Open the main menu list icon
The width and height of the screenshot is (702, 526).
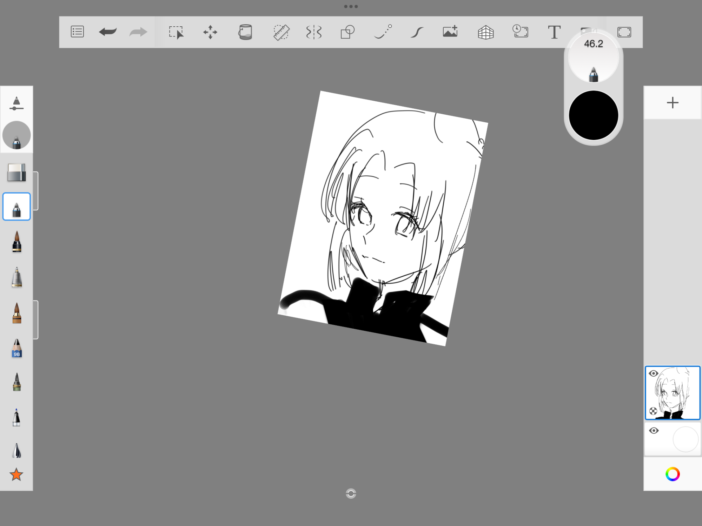click(x=77, y=32)
